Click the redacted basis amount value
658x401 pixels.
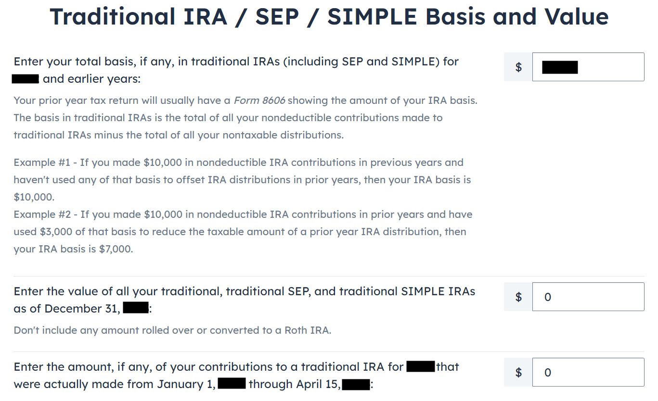(x=561, y=67)
